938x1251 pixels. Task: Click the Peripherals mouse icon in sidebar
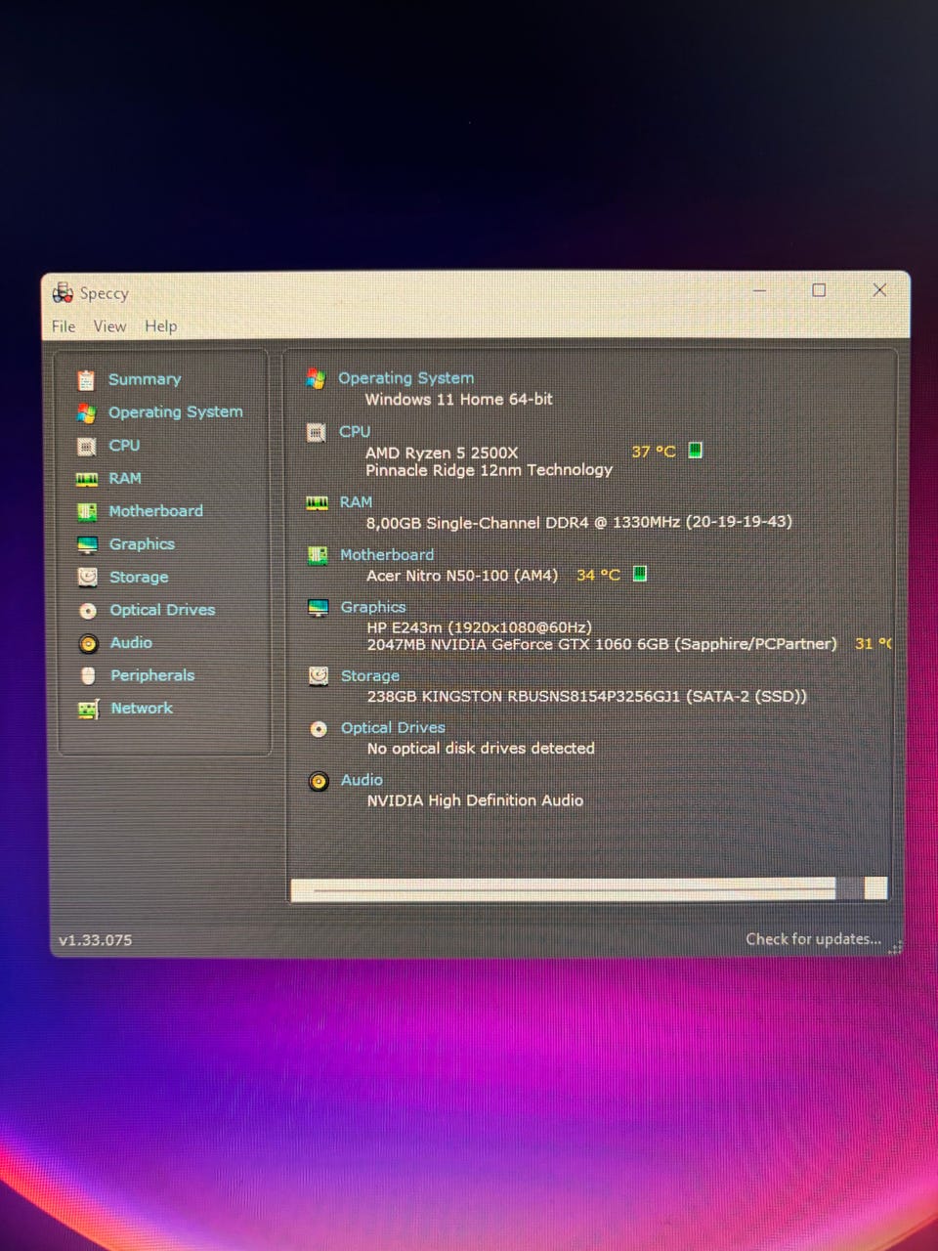[89, 676]
